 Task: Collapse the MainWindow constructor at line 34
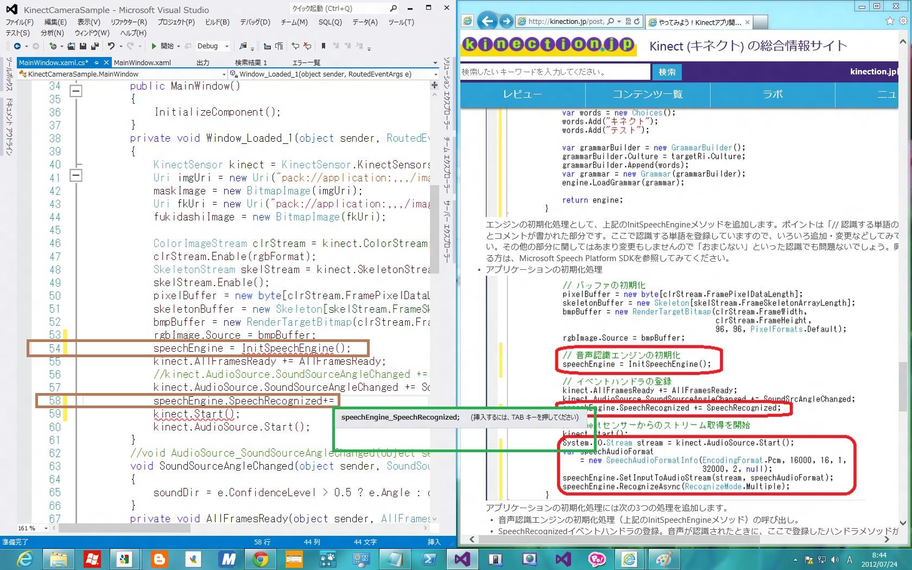pyautogui.click(x=77, y=91)
